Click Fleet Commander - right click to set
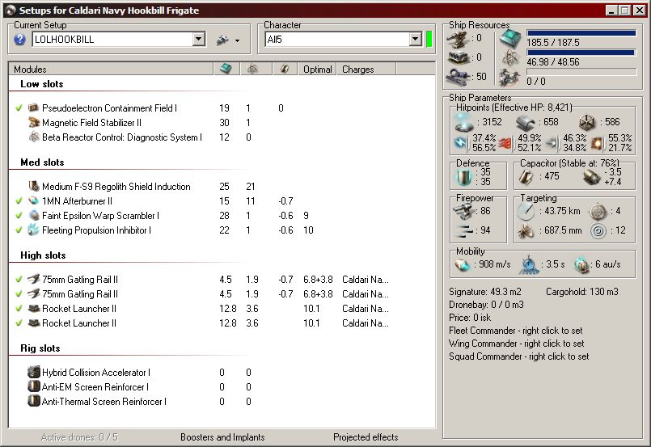The width and height of the screenshot is (651, 447). [x=516, y=331]
